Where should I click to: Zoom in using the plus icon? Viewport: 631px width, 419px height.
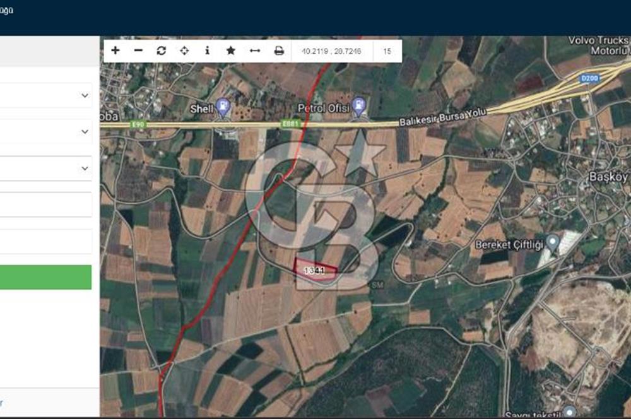(115, 49)
